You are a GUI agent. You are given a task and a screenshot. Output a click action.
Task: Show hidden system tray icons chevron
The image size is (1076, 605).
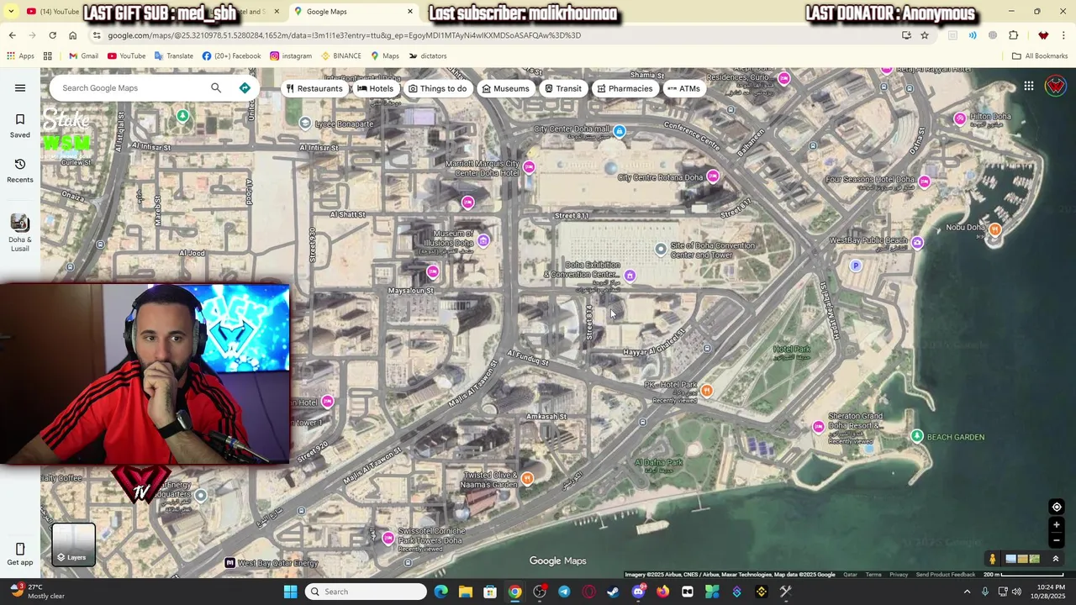pyautogui.click(x=967, y=592)
